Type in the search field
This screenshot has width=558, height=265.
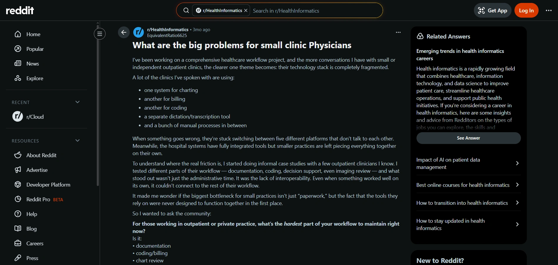[315, 11]
